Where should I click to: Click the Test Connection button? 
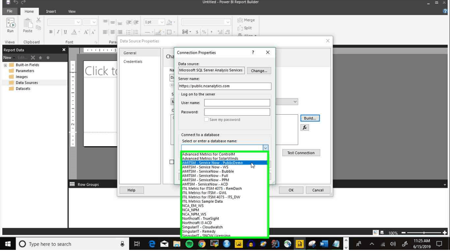pos(301,153)
